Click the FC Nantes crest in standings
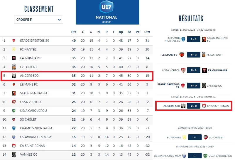The width and height of the screenshot is (235, 160). 14,49
